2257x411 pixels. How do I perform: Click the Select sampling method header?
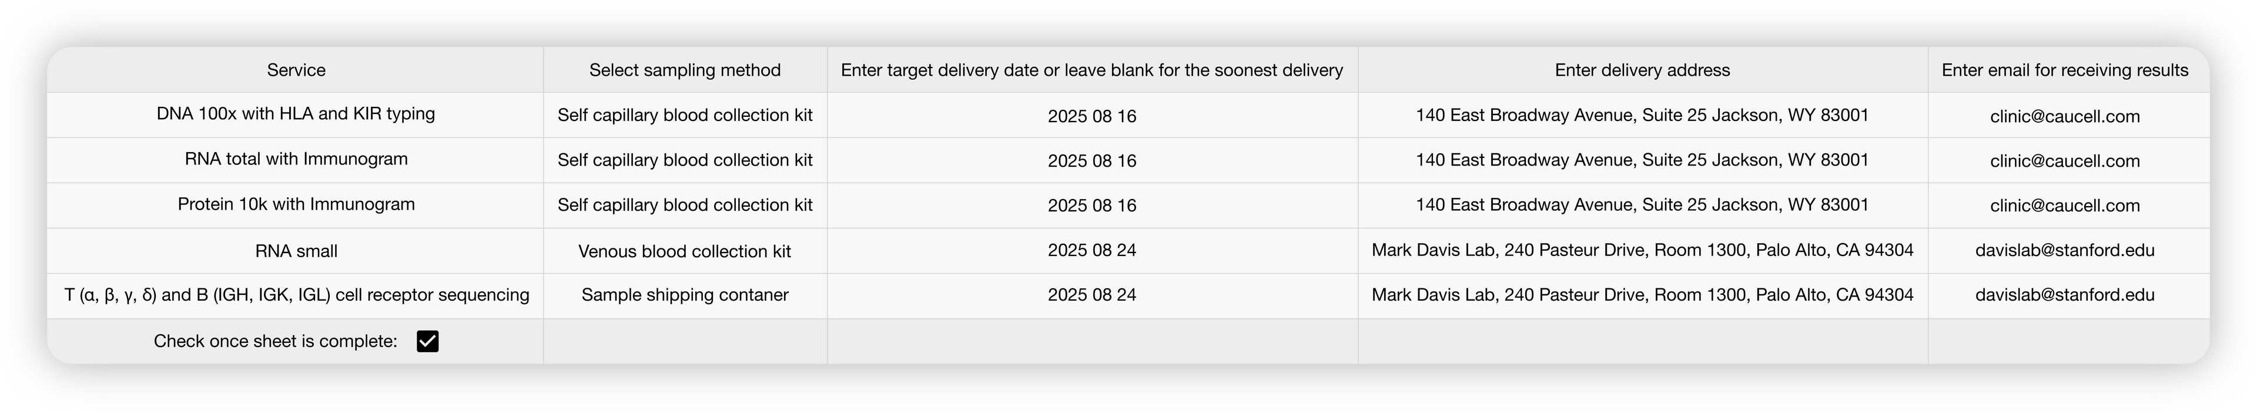[x=684, y=70]
